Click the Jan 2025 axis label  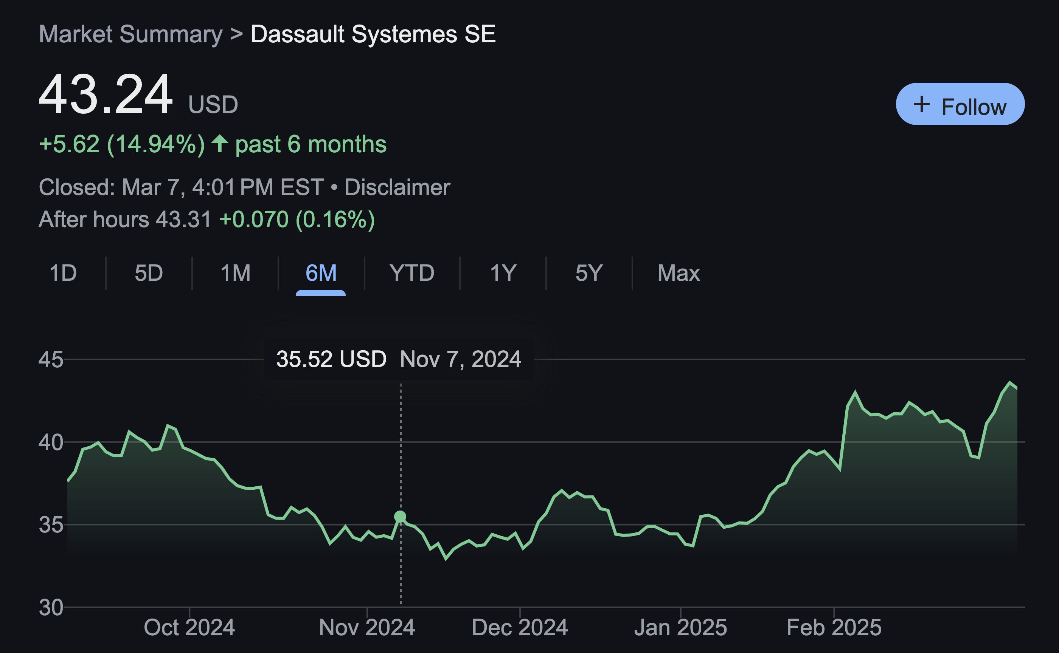pos(680,627)
